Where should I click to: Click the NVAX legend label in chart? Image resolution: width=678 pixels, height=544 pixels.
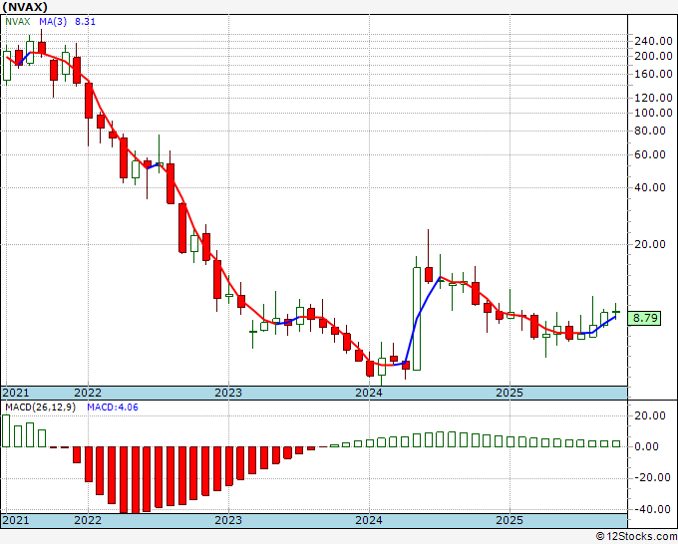18,22
